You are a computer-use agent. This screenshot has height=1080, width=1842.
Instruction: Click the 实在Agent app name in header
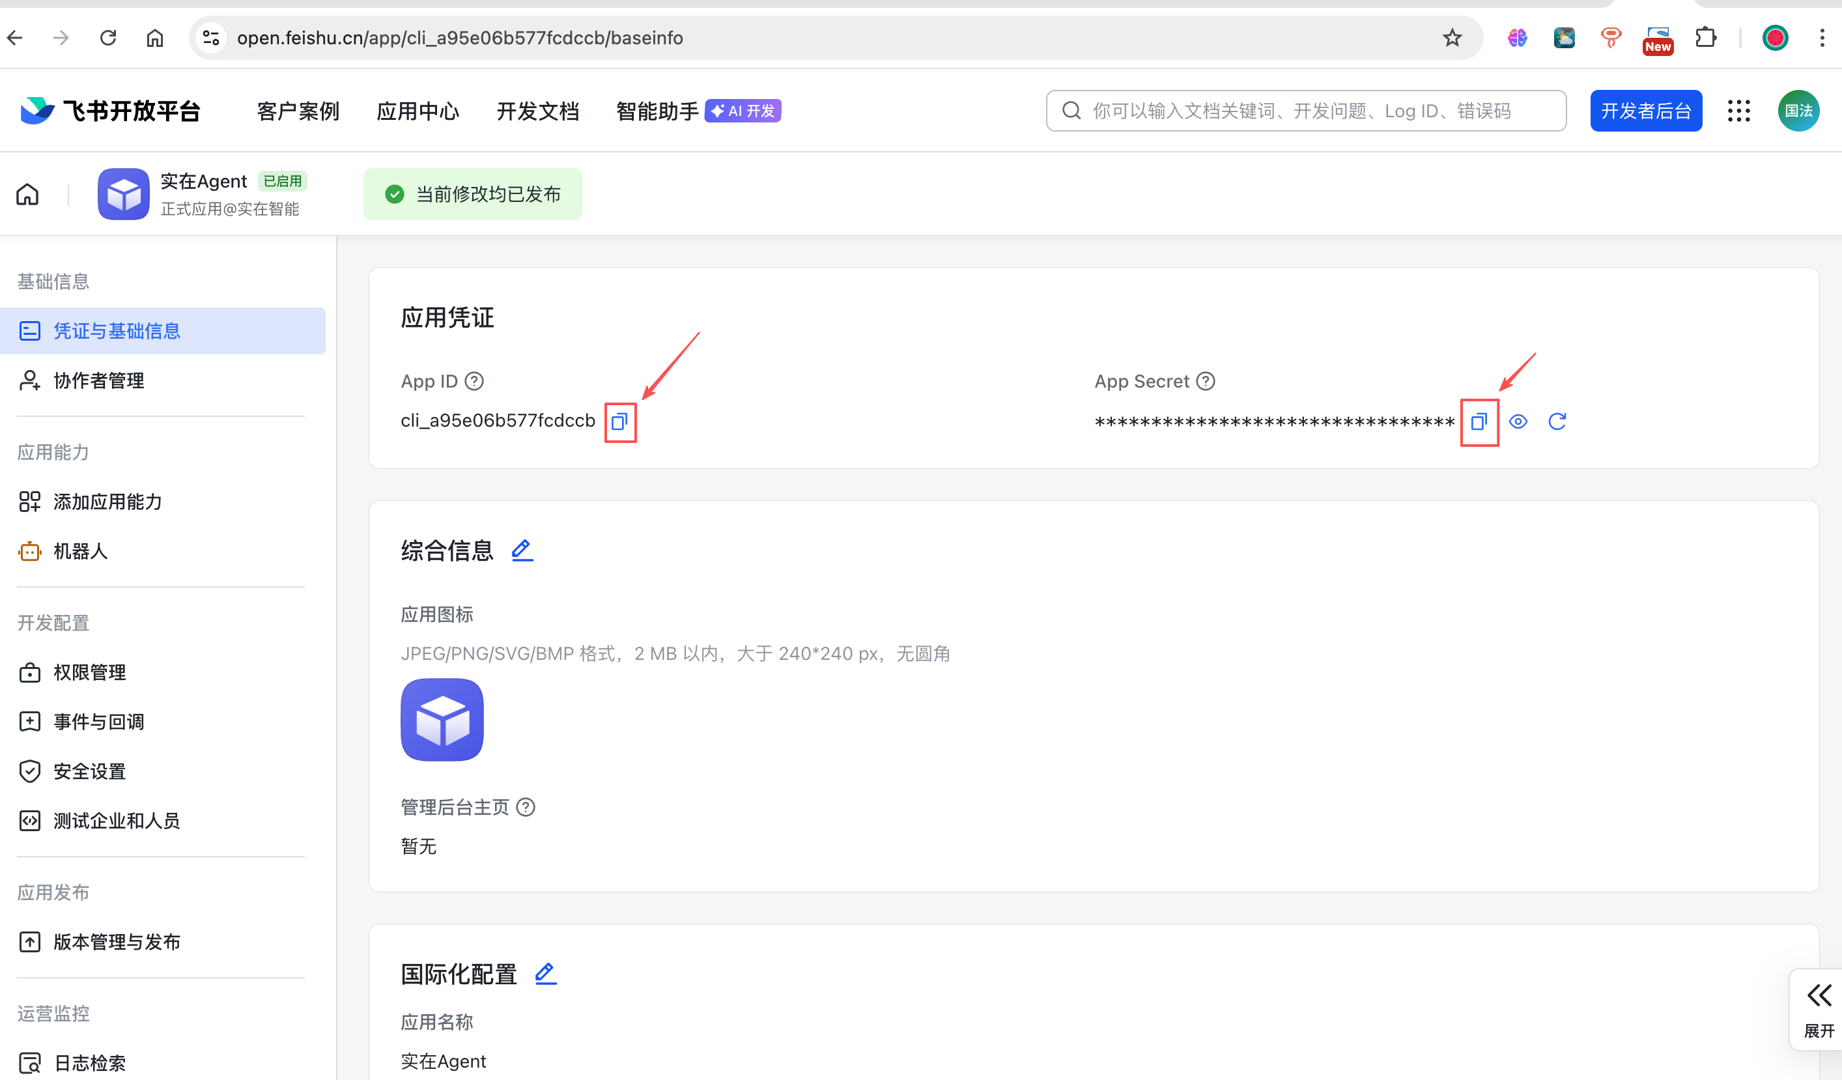pos(204,180)
